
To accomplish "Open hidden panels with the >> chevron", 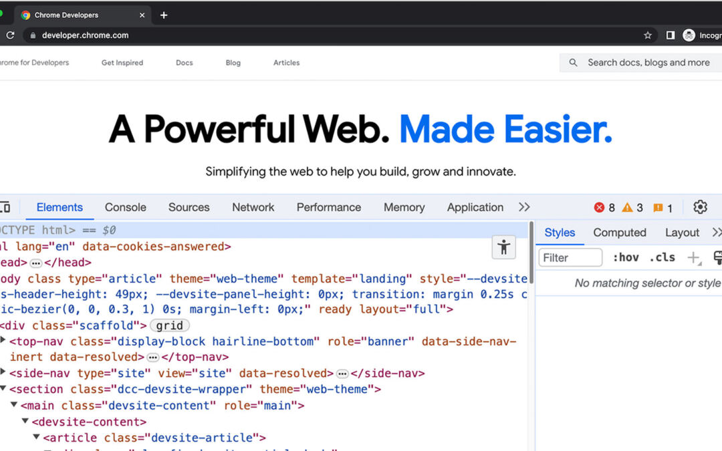I will [524, 207].
